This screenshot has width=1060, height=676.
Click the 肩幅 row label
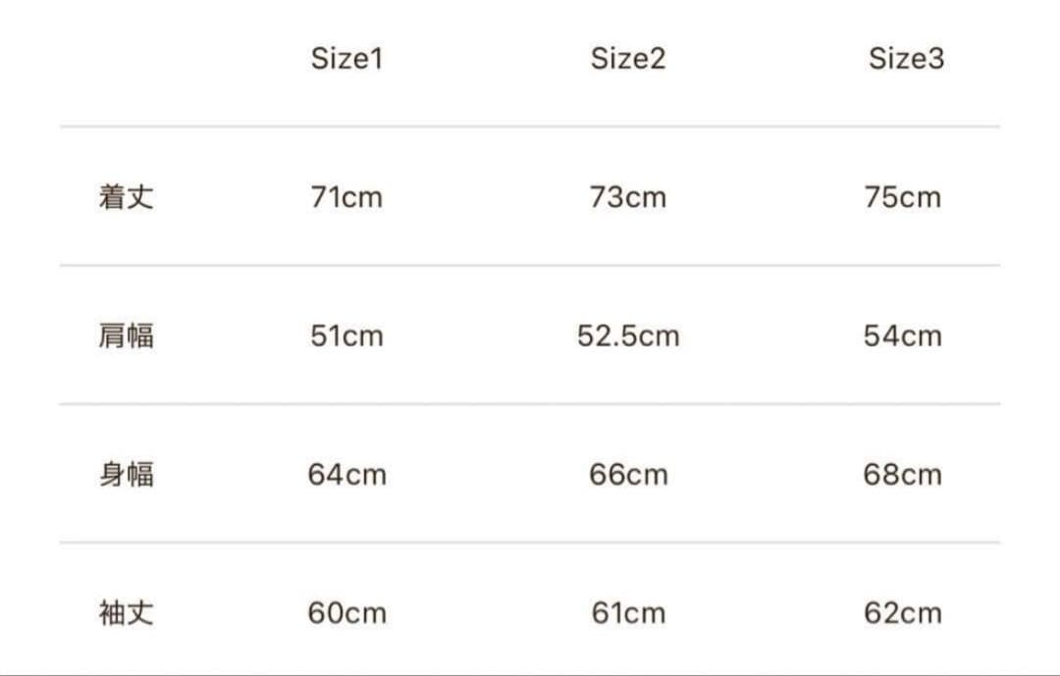pyautogui.click(x=127, y=337)
